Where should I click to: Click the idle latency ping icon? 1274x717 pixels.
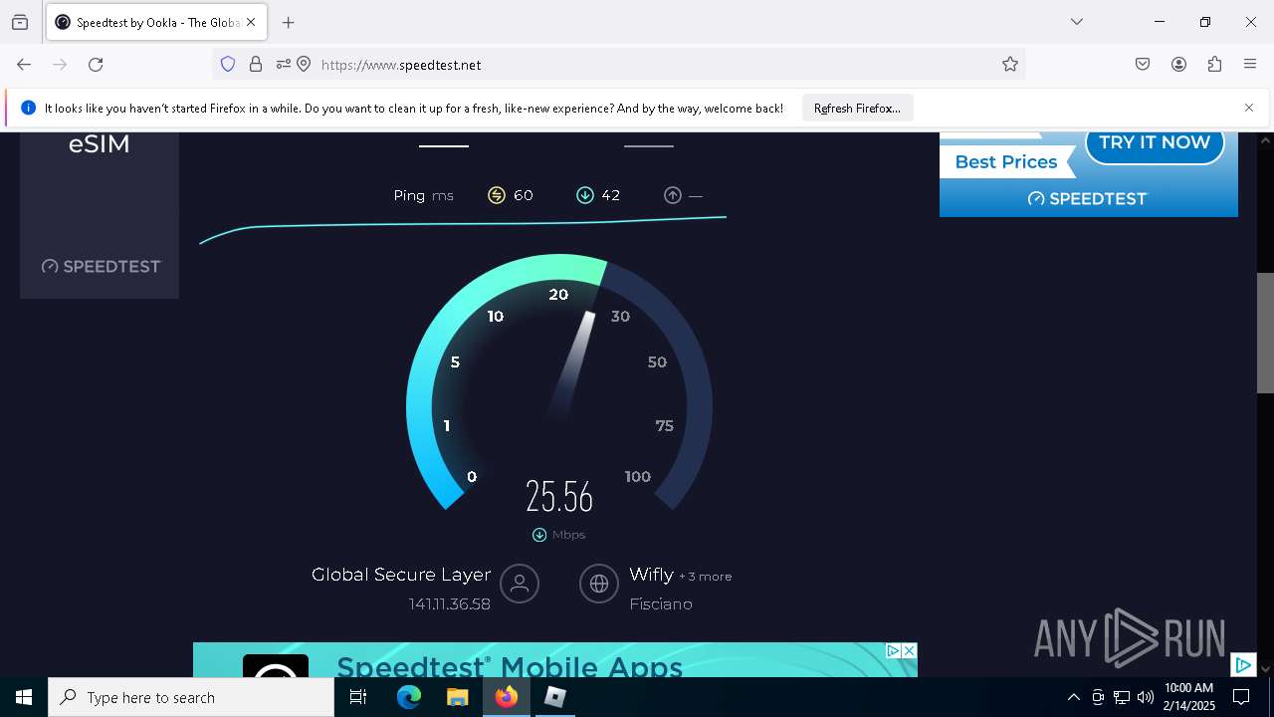coord(496,195)
